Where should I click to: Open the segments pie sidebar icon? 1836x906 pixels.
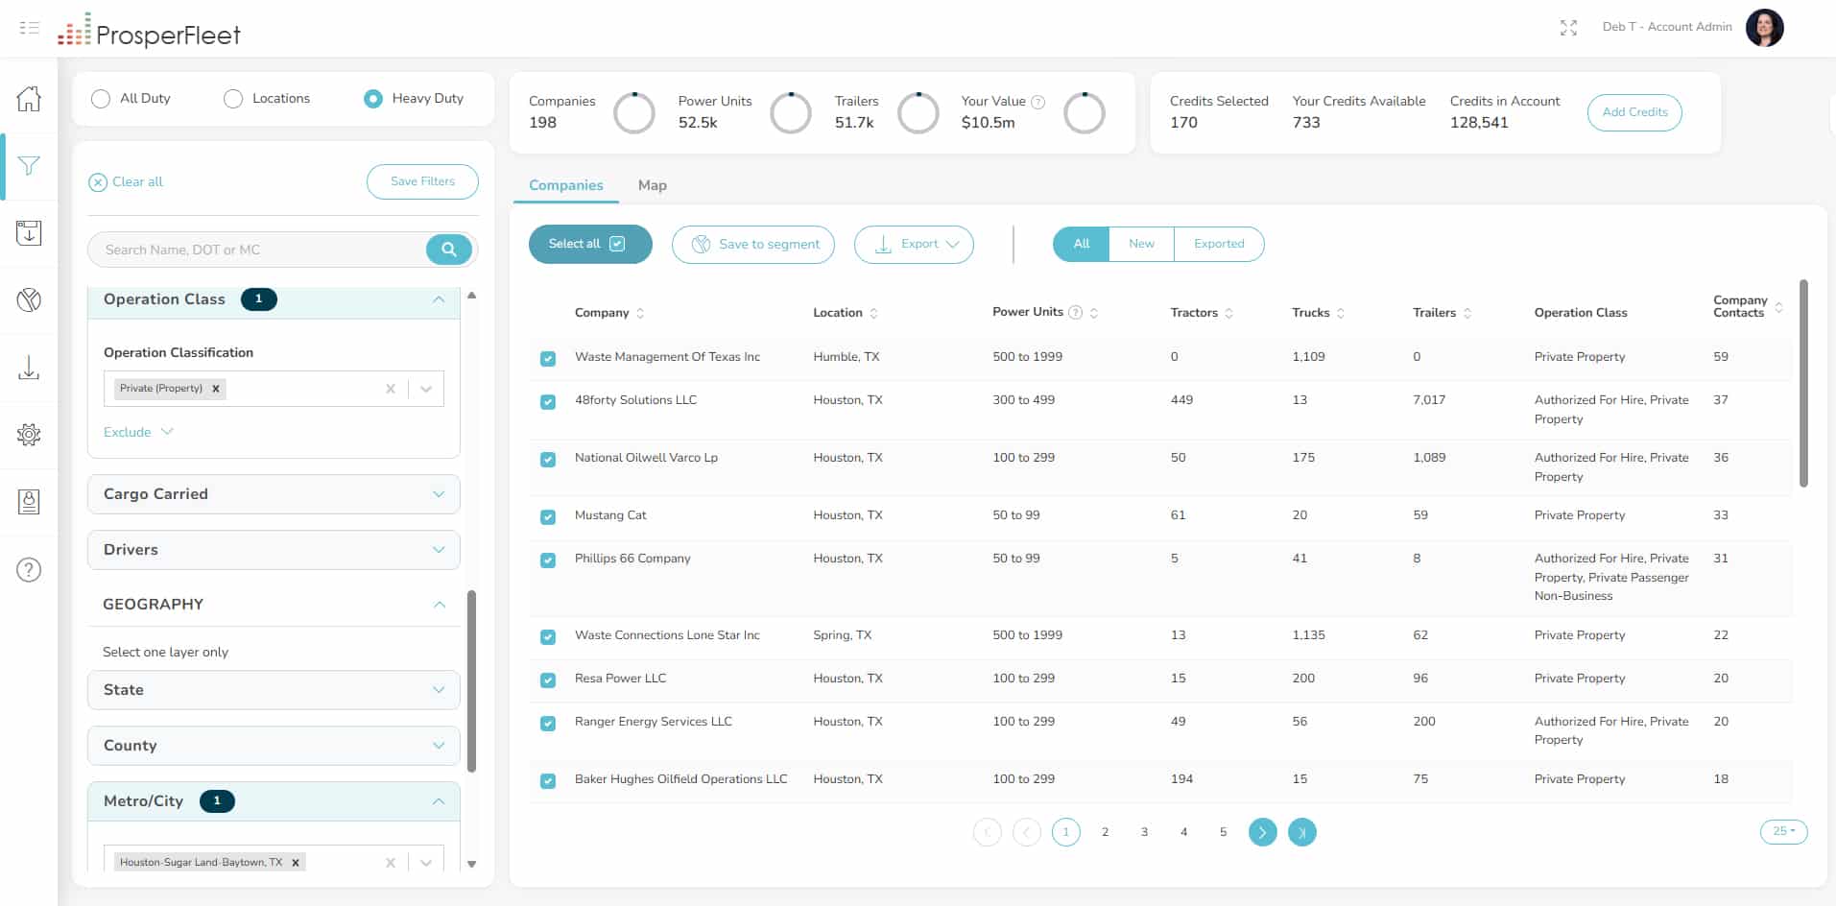(29, 299)
